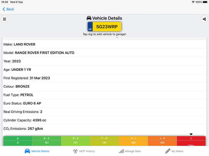
Task: Open the My Notes tab
Action: [174, 151]
